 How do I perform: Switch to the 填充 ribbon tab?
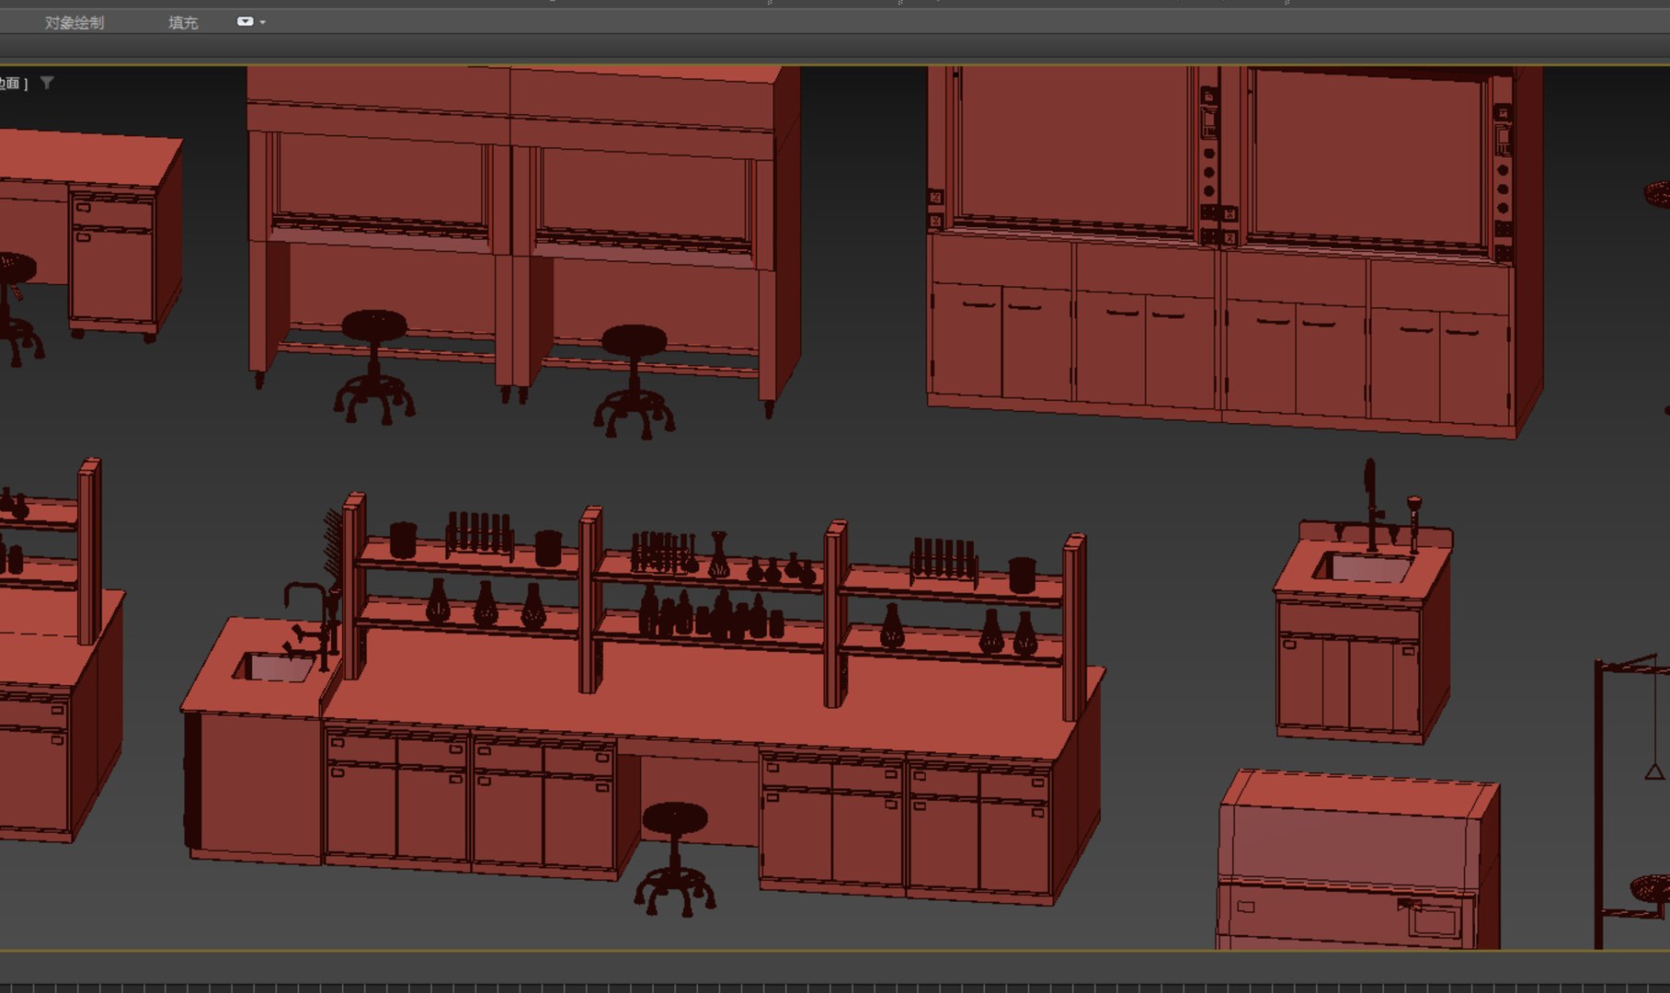pyautogui.click(x=183, y=22)
